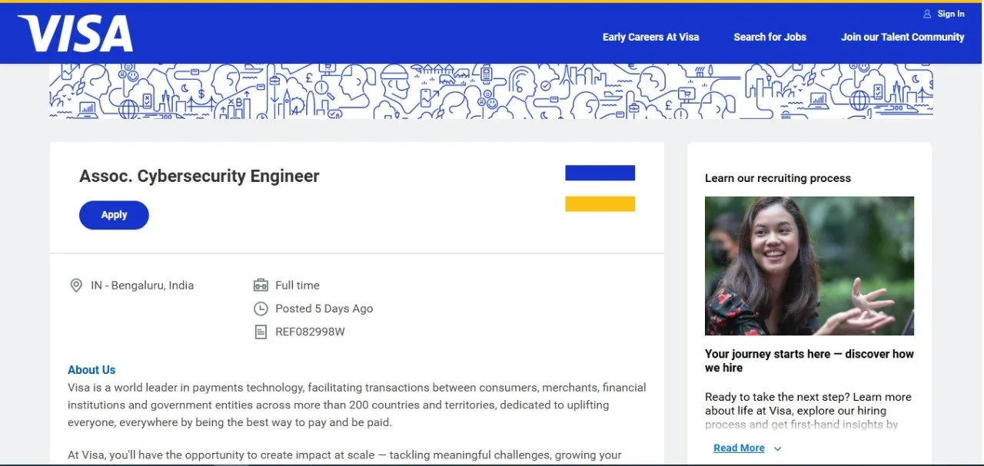Click the user profile icon beside Sign In
The width and height of the screenshot is (984, 466).
(x=927, y=14)
